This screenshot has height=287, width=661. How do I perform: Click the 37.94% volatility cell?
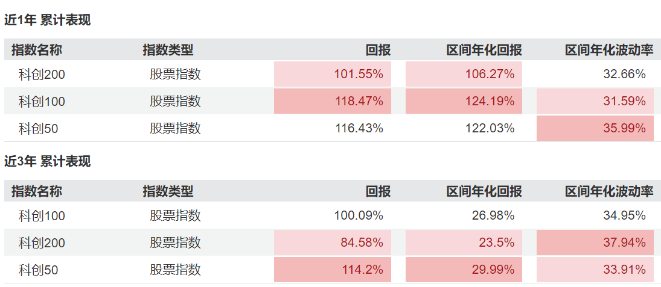[x=595, y=242]
